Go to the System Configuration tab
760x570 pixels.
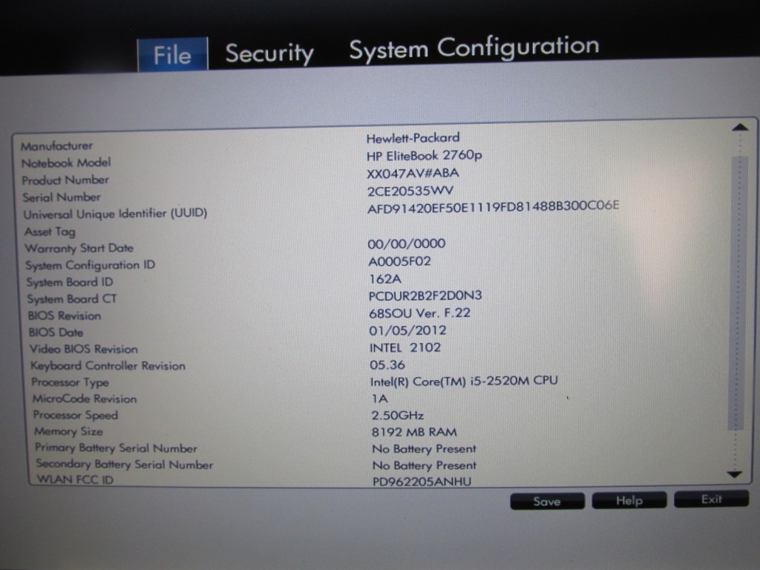[474, 48]
